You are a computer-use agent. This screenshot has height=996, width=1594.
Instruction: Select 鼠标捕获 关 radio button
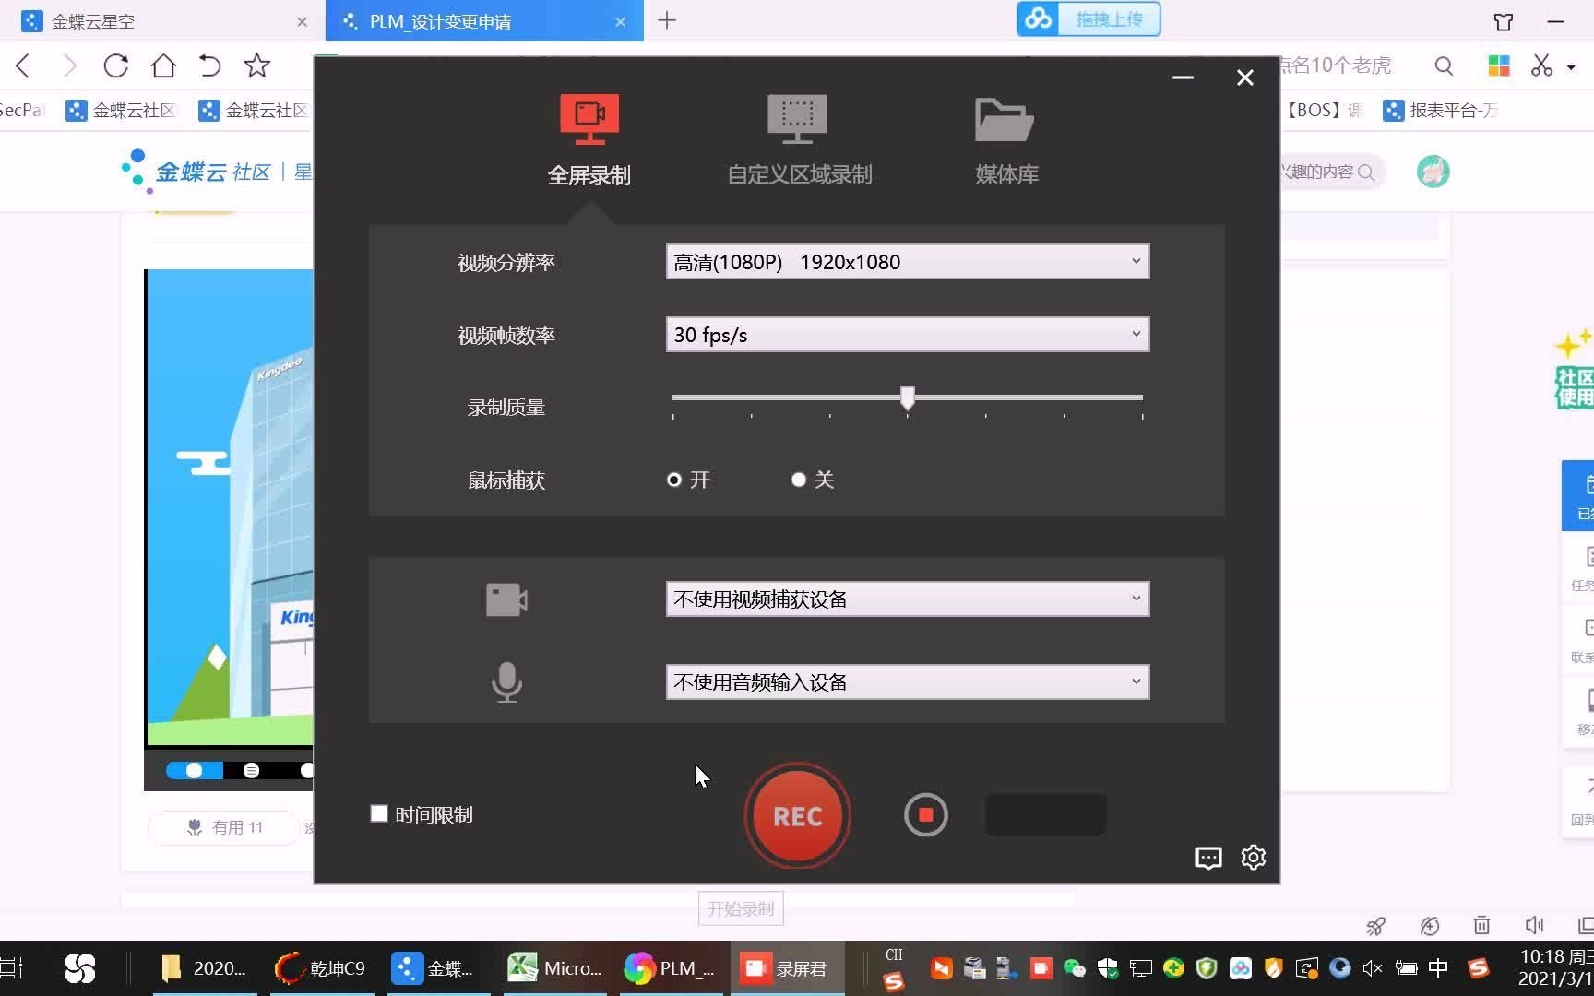[x=799, y=480]
